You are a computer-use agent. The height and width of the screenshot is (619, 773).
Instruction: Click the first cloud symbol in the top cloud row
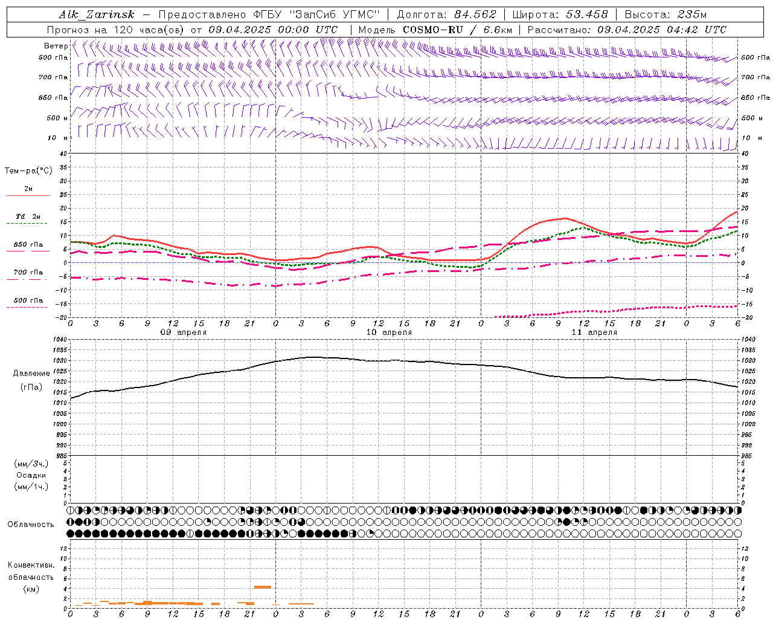pos(71,510)
